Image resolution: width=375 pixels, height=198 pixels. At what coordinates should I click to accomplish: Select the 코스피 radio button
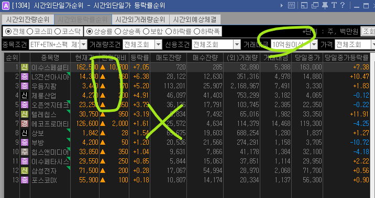pyautogui.click(x=30, y=31)
